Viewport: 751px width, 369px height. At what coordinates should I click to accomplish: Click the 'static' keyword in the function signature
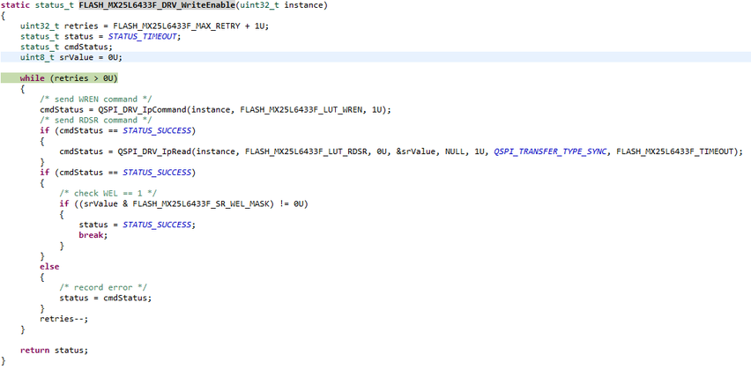click(x=15, y=5)
